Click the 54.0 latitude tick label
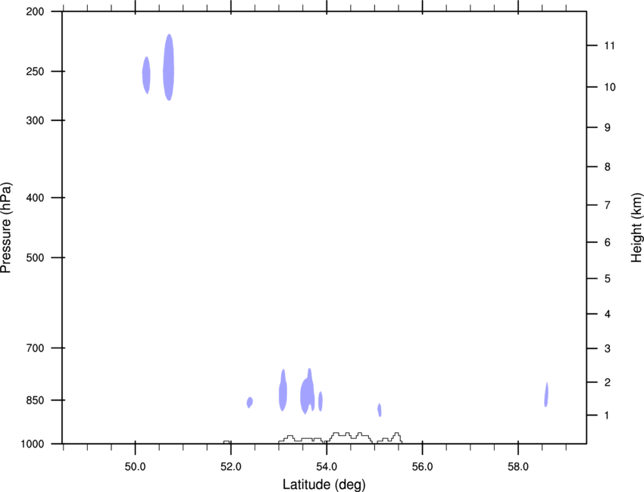 pos(327,467)
